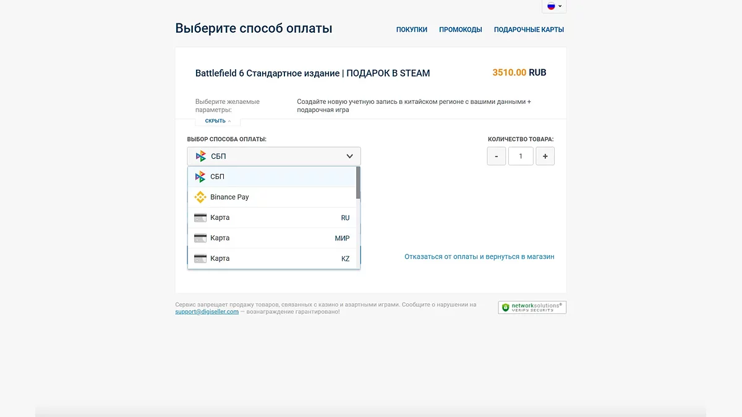
Task: Click the СБП logo in dropdown list
Action: (x=200, y=177)
